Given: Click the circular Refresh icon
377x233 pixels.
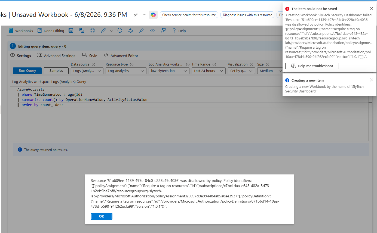Looking at the screenshot, I should click(x=120, y=30).
